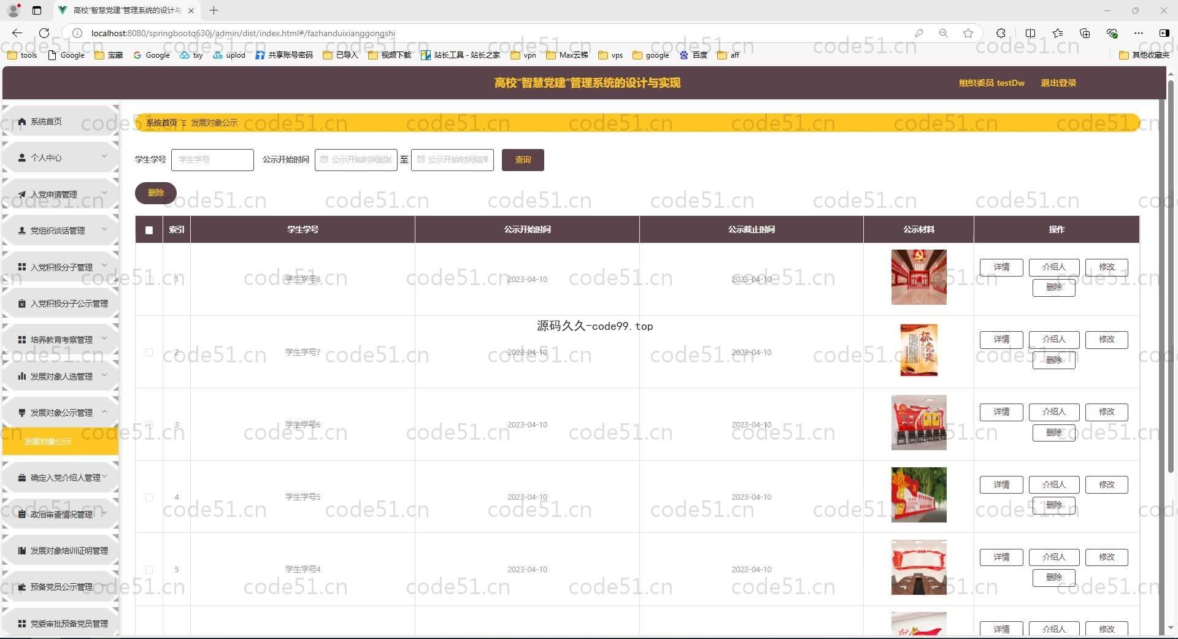The width and height of the screenshot is (1178, 639).
Task: Expand the 政治审查情况管理 chevron
Action: 104,513
